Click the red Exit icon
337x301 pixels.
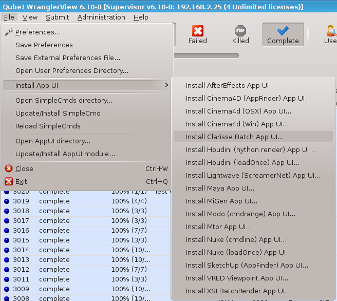(9, 181)
